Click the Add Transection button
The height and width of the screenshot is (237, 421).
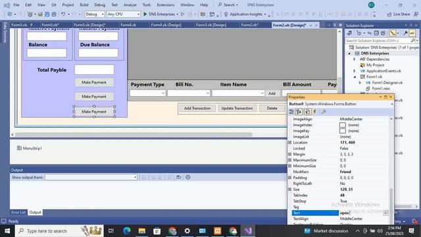[197, 108]
